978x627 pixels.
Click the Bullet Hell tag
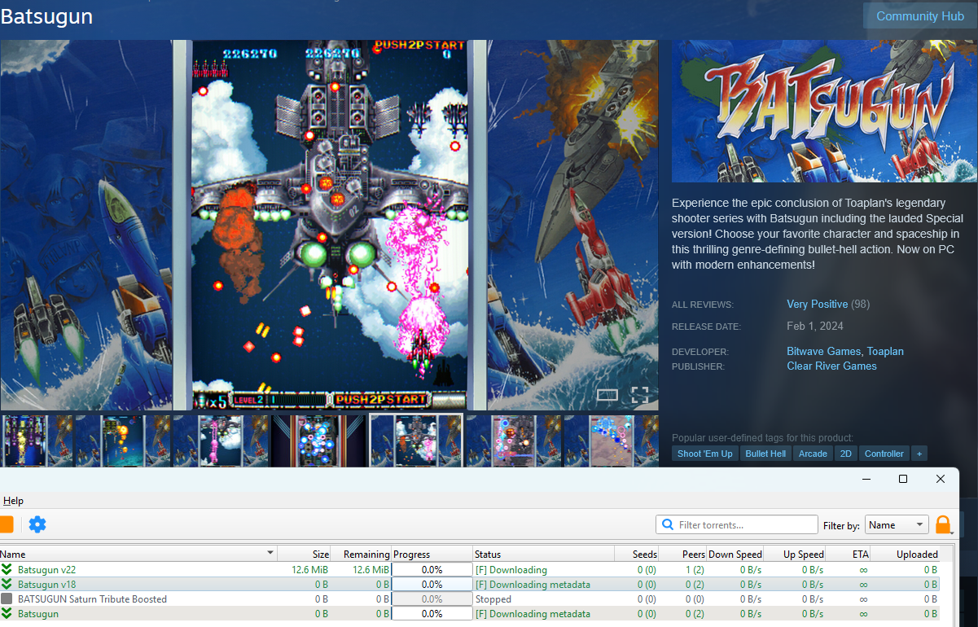pos(765,454)
